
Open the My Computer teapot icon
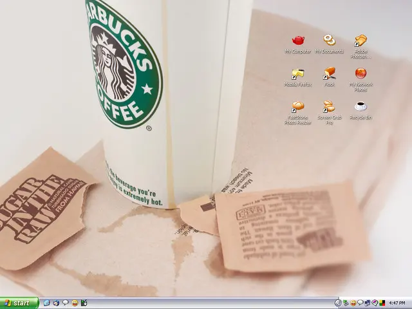click(298, 40)
